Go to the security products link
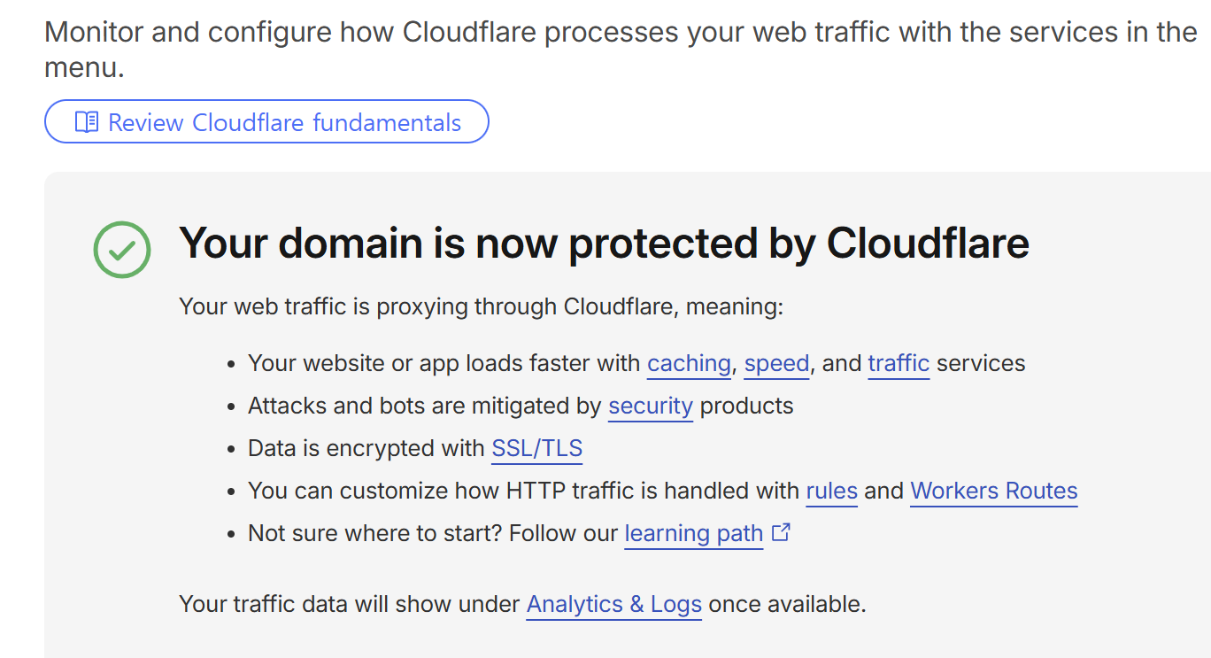The width and height of the screenshot is (1211, 658). click(651, 406)
